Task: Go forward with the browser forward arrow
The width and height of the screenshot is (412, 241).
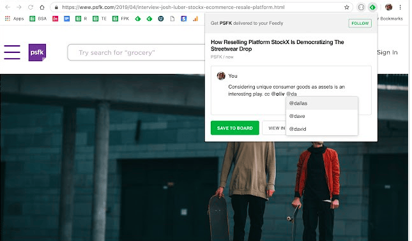Action: tap(19, 8)
